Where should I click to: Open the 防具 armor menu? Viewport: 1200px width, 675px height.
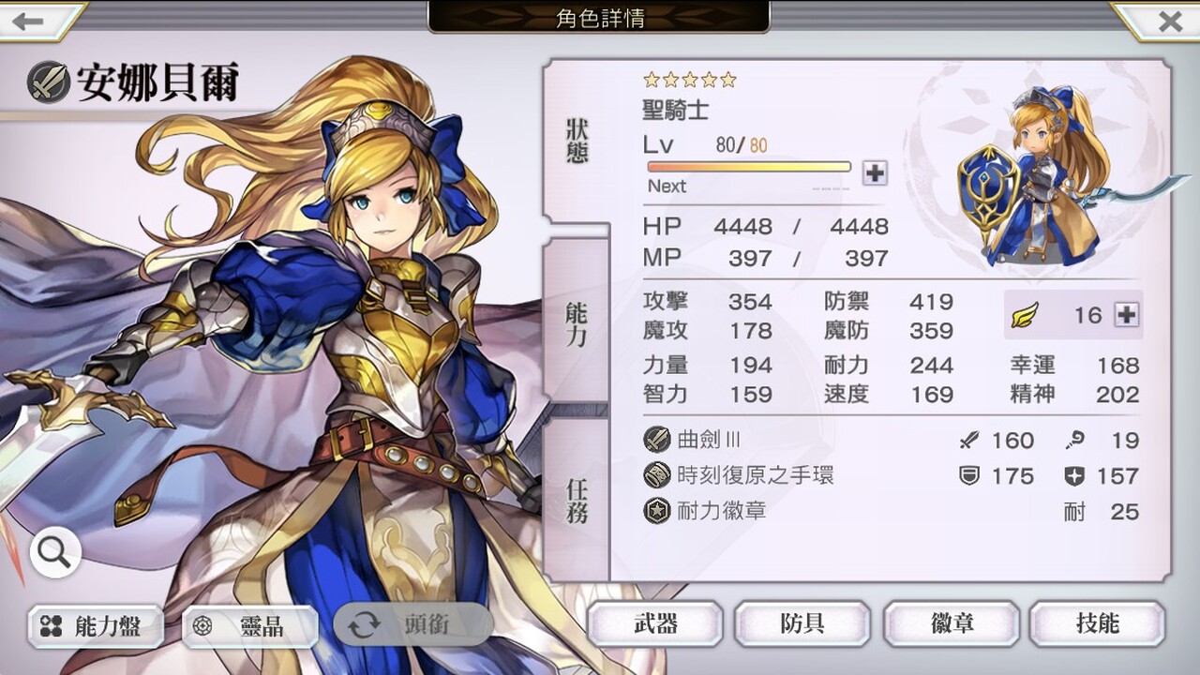802,624
